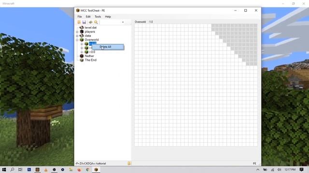Viewport: 309px width, 173px height.
Task: Select the Overworld tree node
Action: 92,39
